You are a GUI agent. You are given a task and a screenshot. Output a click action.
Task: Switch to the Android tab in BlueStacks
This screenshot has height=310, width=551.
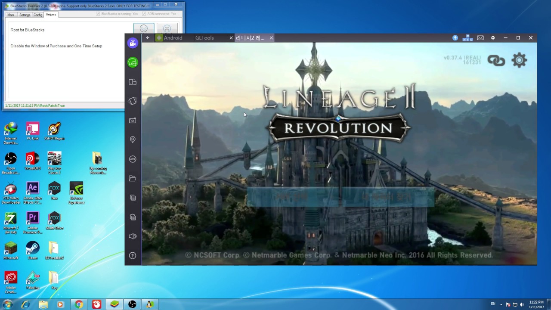pos(169,38)
